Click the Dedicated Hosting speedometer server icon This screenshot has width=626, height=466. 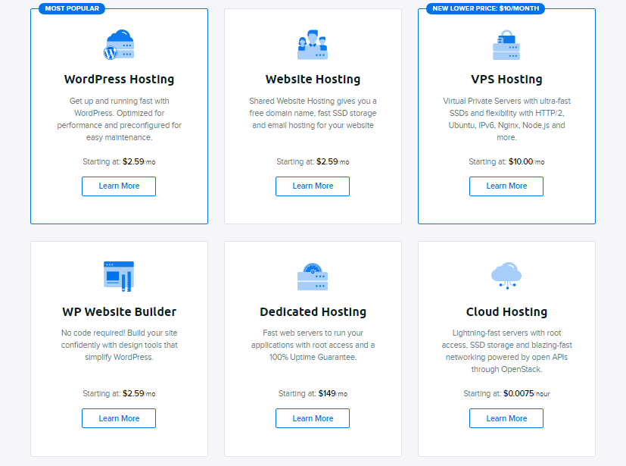coord(313,277)
